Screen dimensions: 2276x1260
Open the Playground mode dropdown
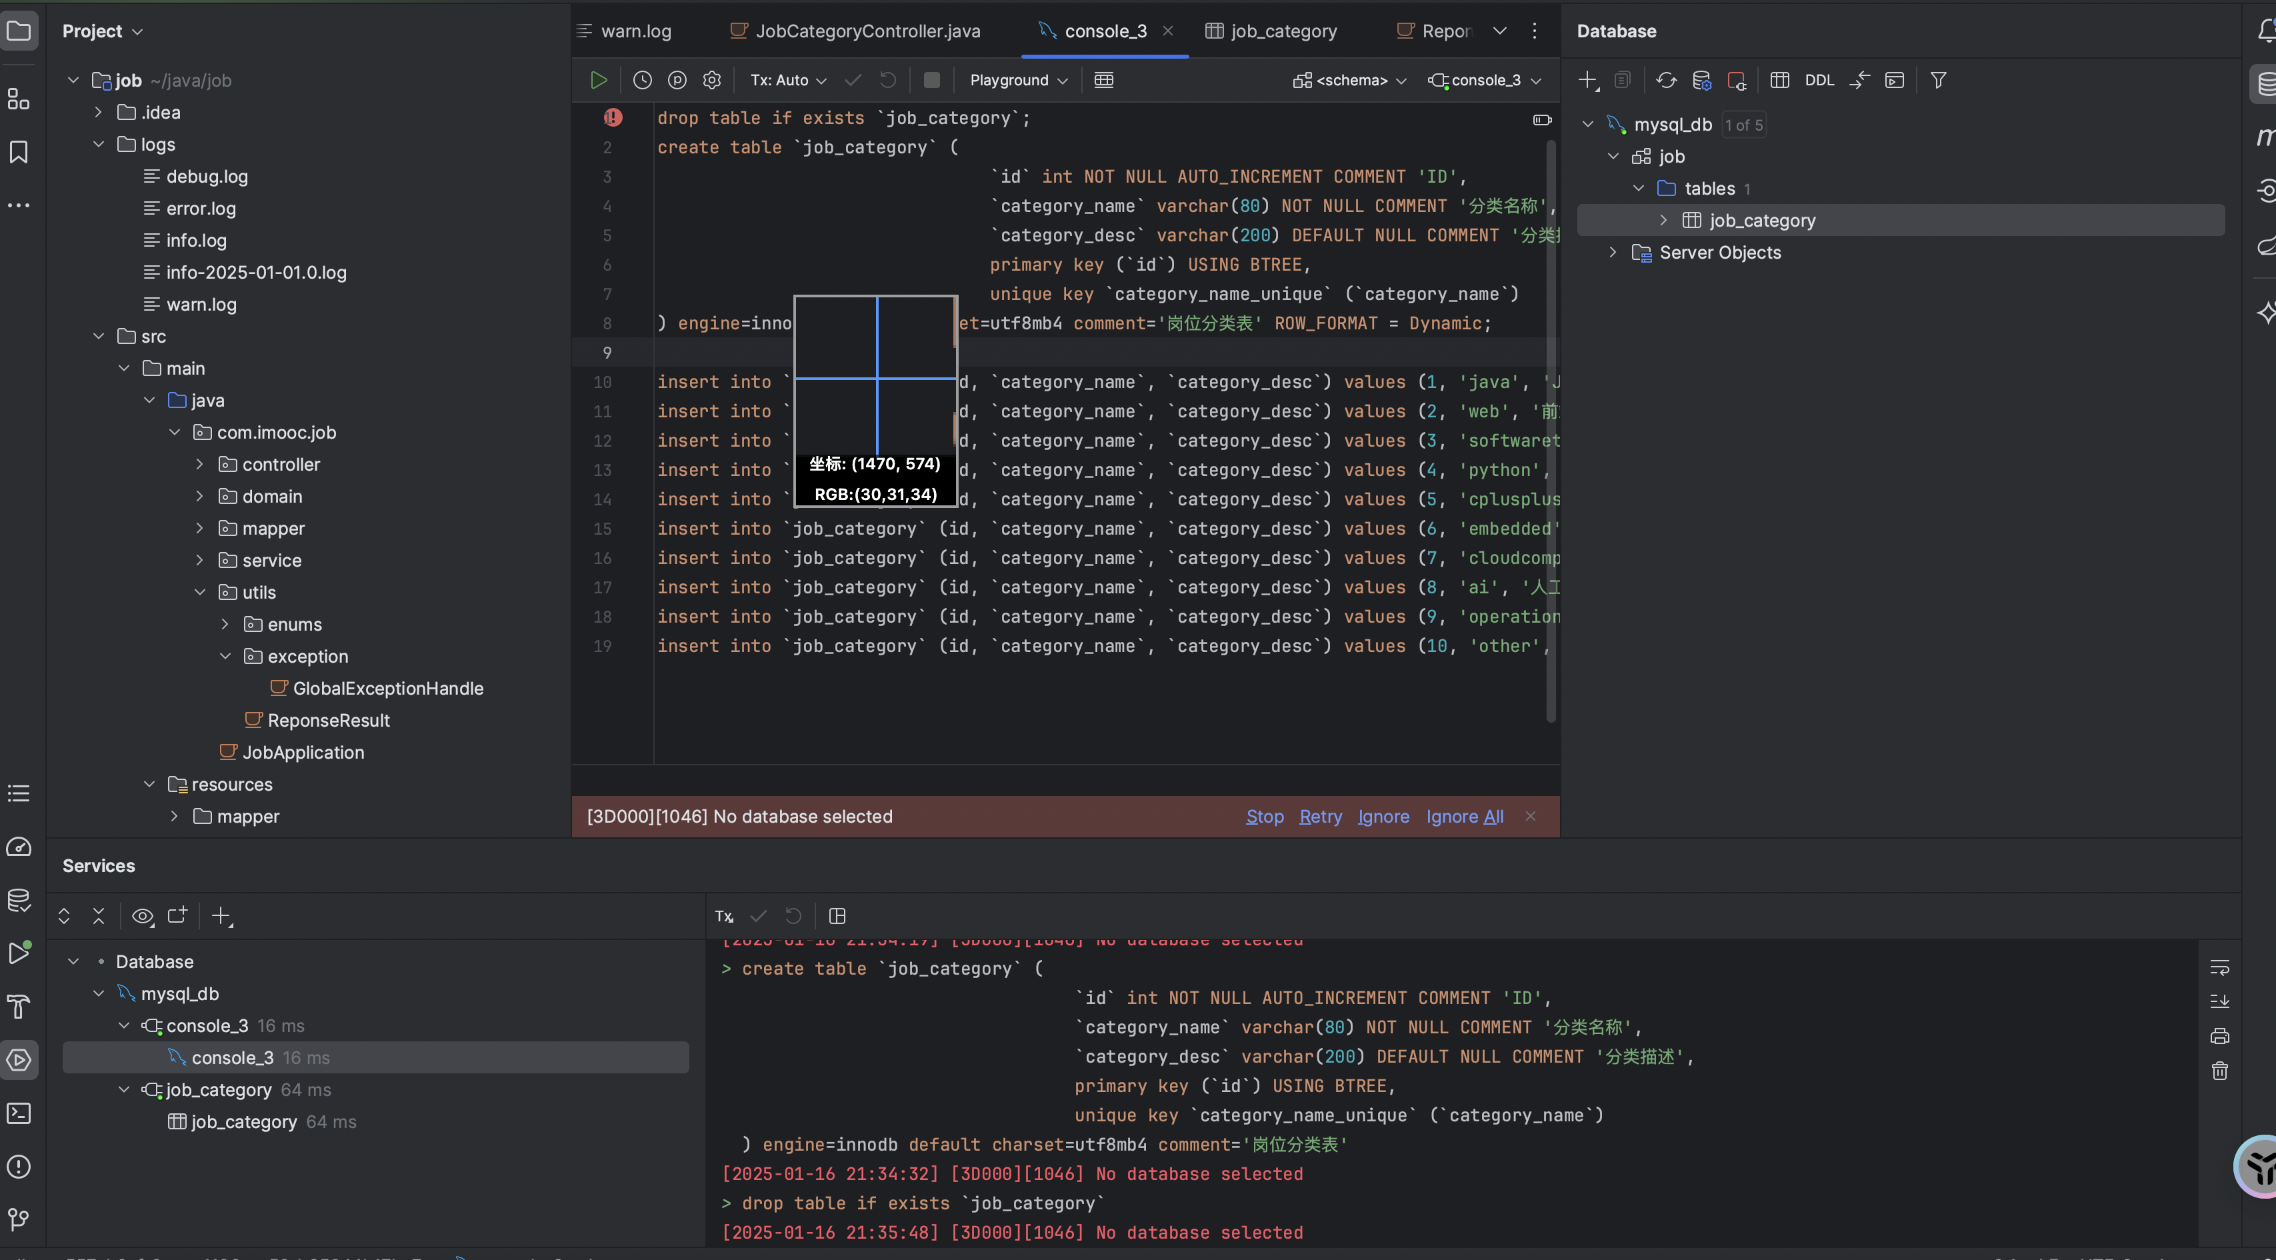coord(1019,81)
